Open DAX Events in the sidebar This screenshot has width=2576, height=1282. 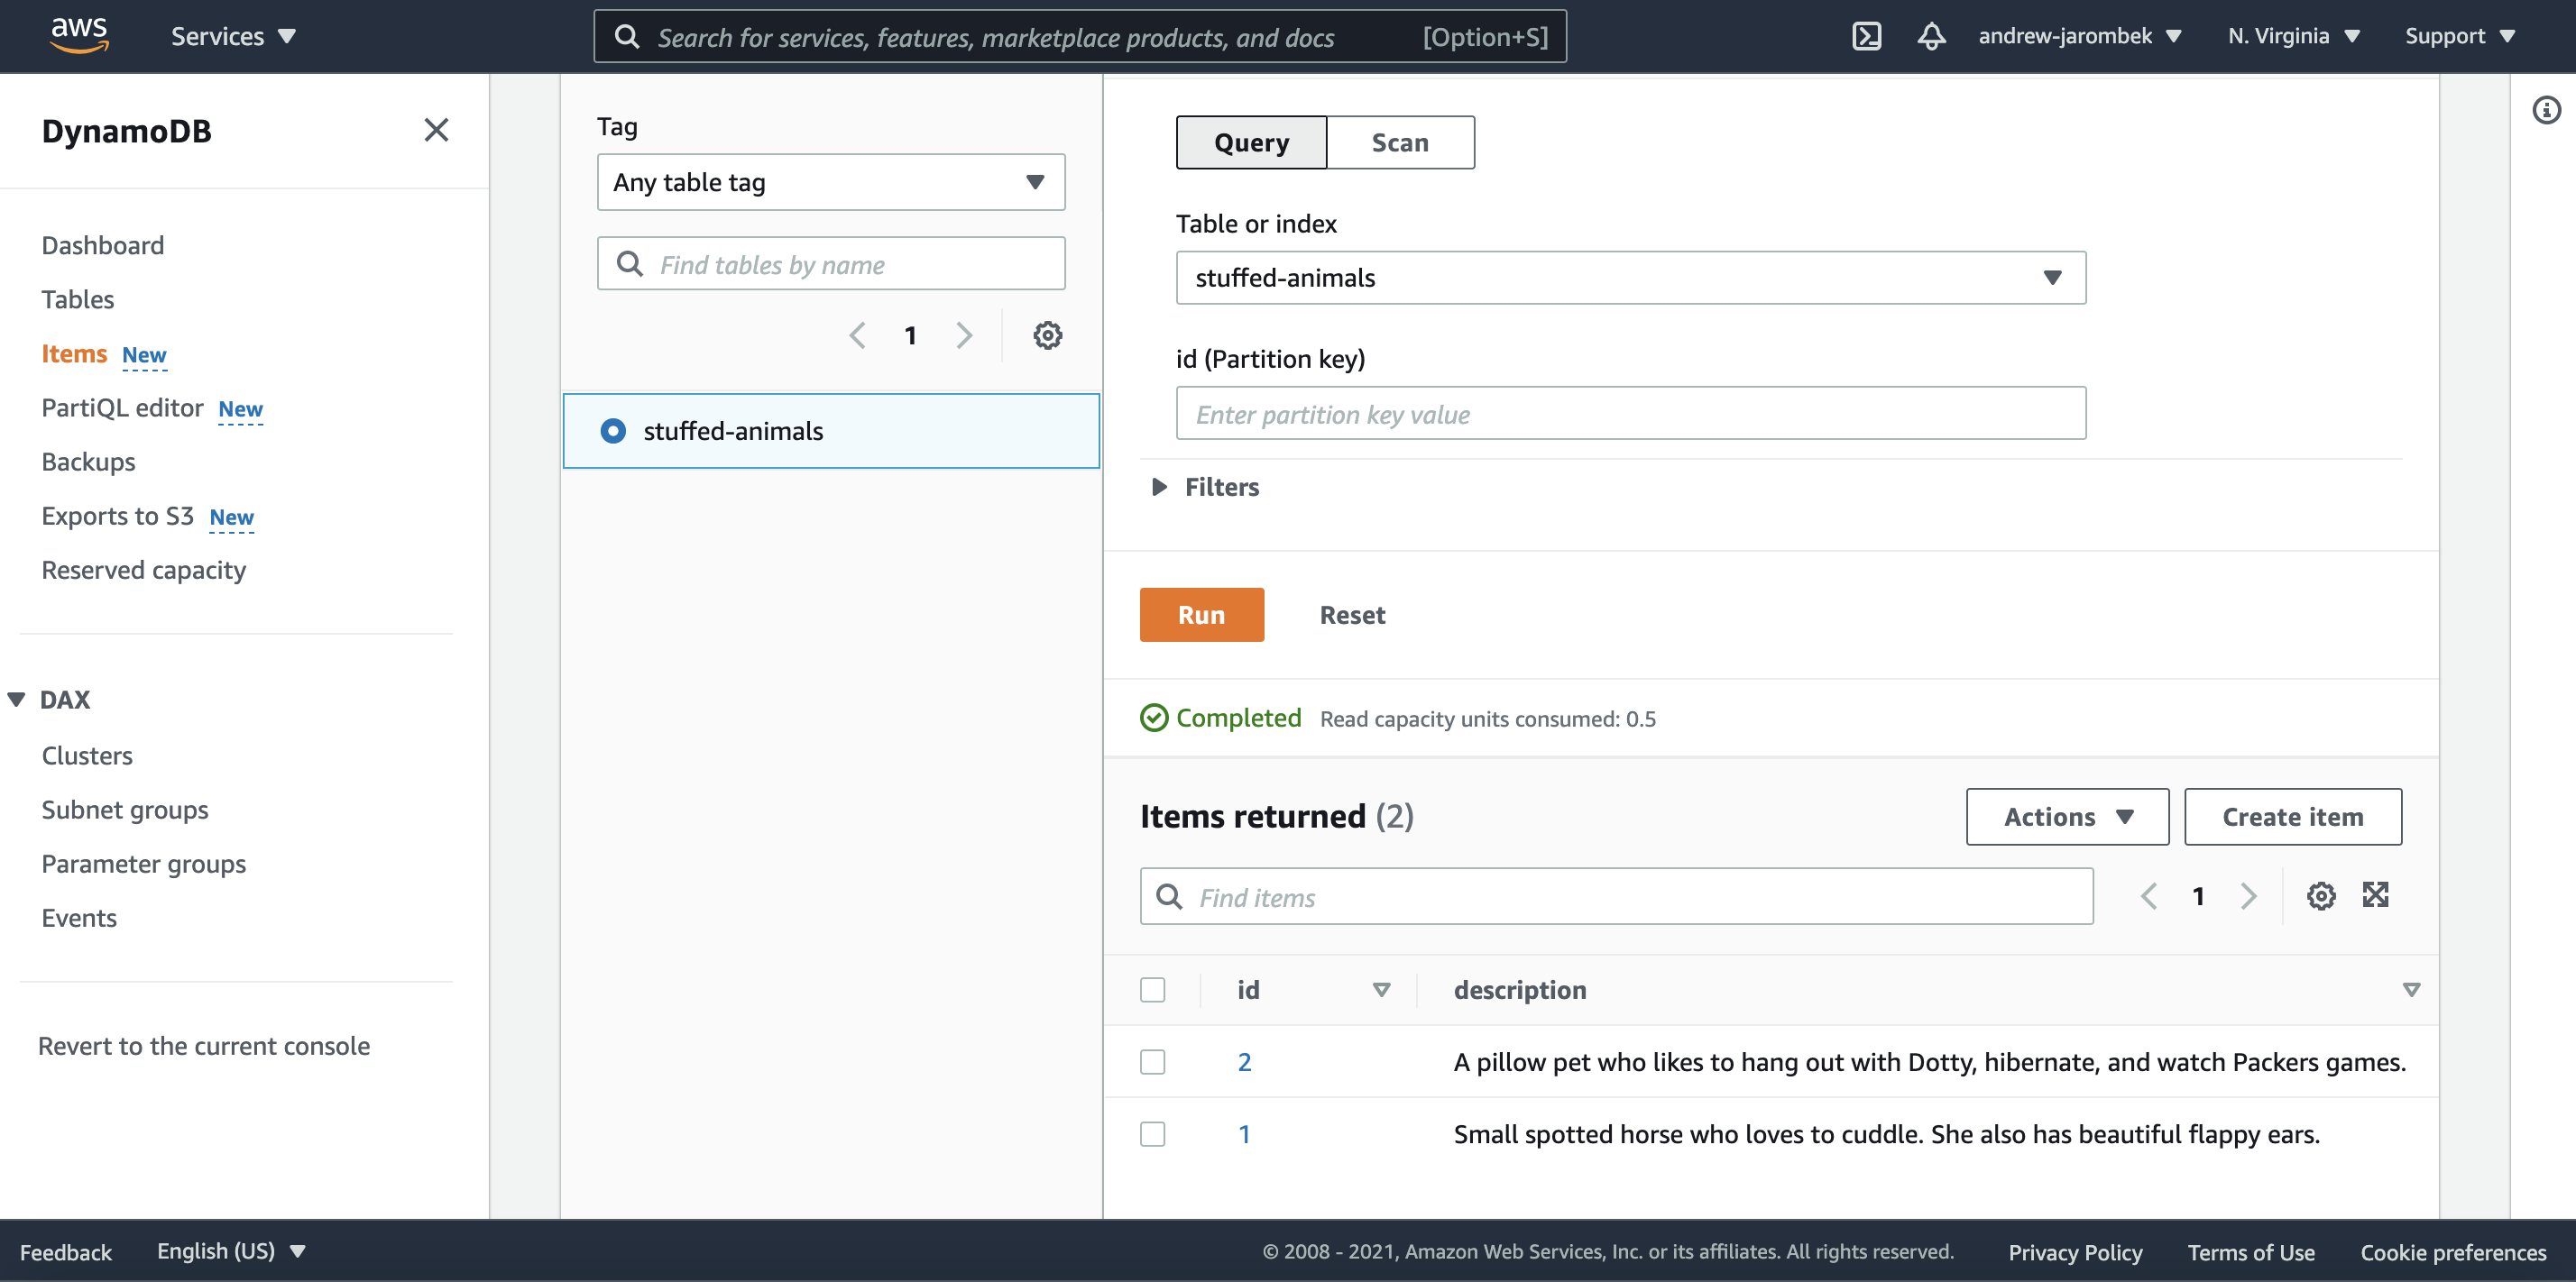[79, 917]
